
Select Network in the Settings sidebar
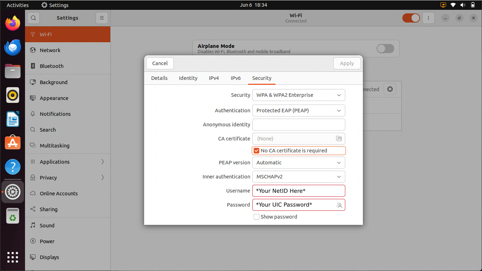pyautogui.click(x=68, y=50)
